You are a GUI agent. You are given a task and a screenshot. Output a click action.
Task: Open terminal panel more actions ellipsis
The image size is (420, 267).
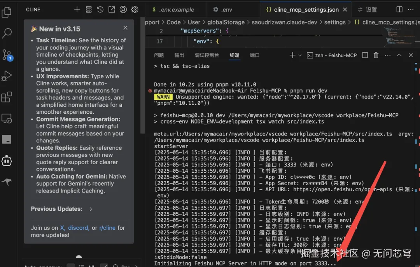click(x=388, y=55)
